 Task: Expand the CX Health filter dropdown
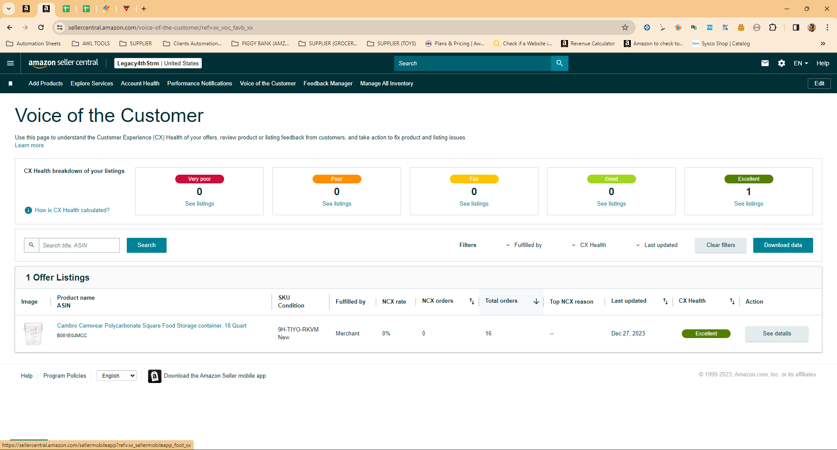click(x=589, y=245)
